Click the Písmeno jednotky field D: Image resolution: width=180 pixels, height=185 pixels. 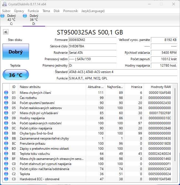[92, 65]
